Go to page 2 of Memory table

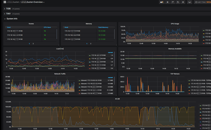tap(91, 44)
